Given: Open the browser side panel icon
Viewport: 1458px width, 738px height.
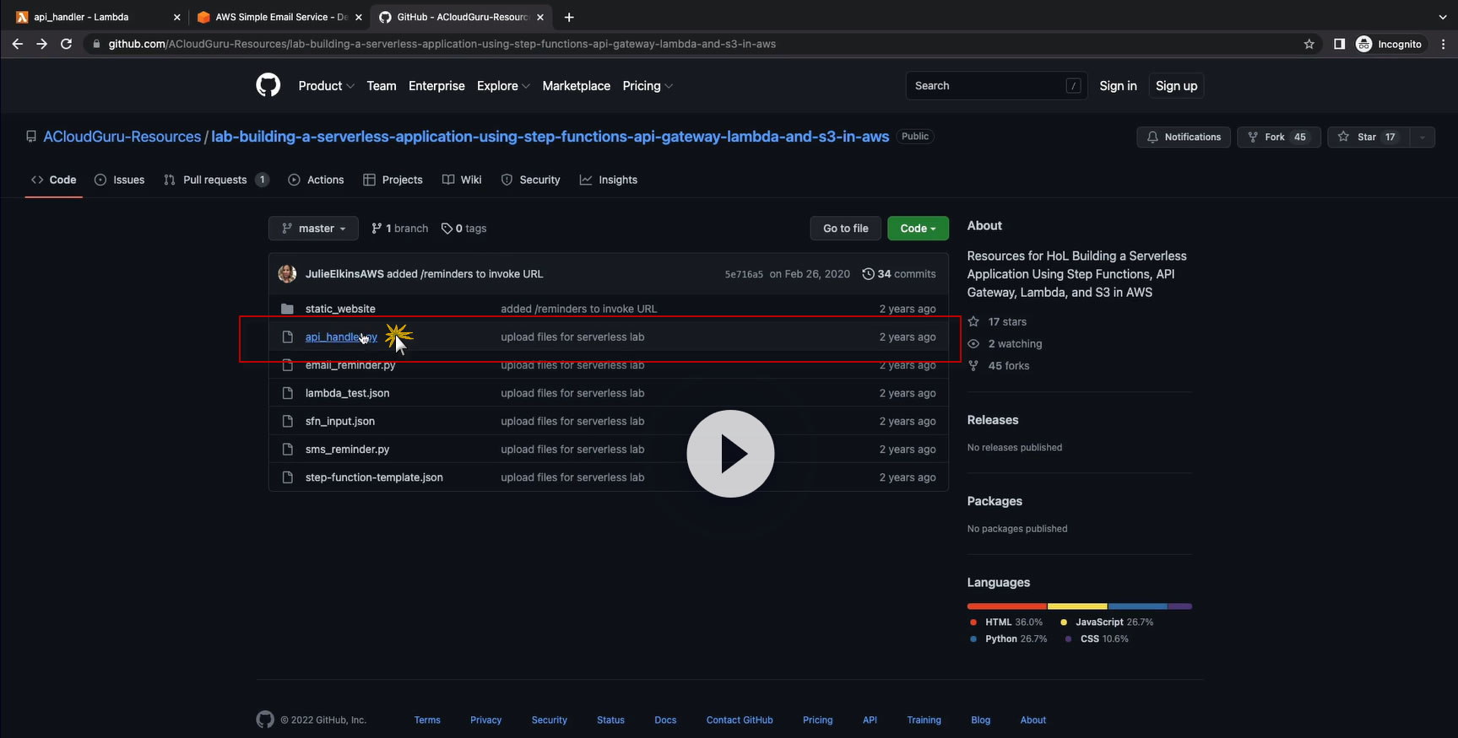Looking at the screenshot, I should (1339, 44).
